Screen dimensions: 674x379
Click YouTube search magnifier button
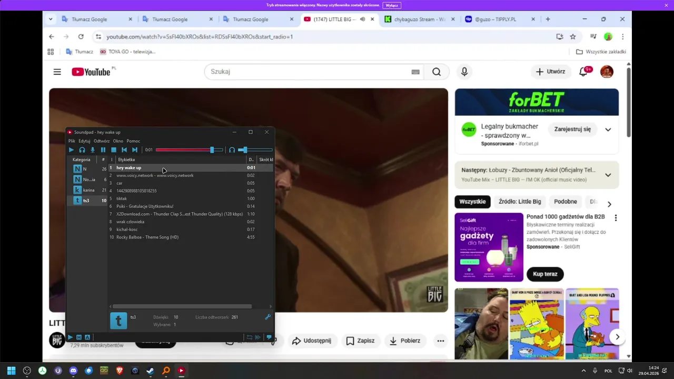tap(437, 72)
